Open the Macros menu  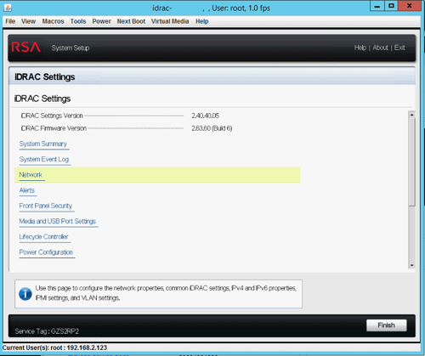[53, 21]
